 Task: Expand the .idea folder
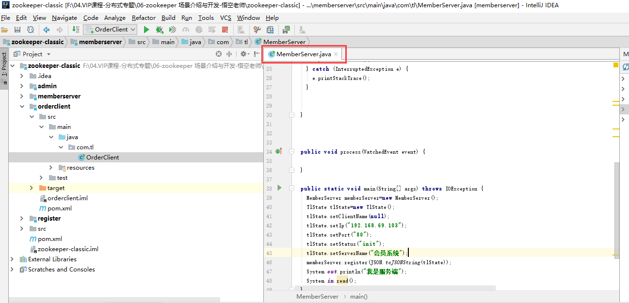(x=21, y=76)
